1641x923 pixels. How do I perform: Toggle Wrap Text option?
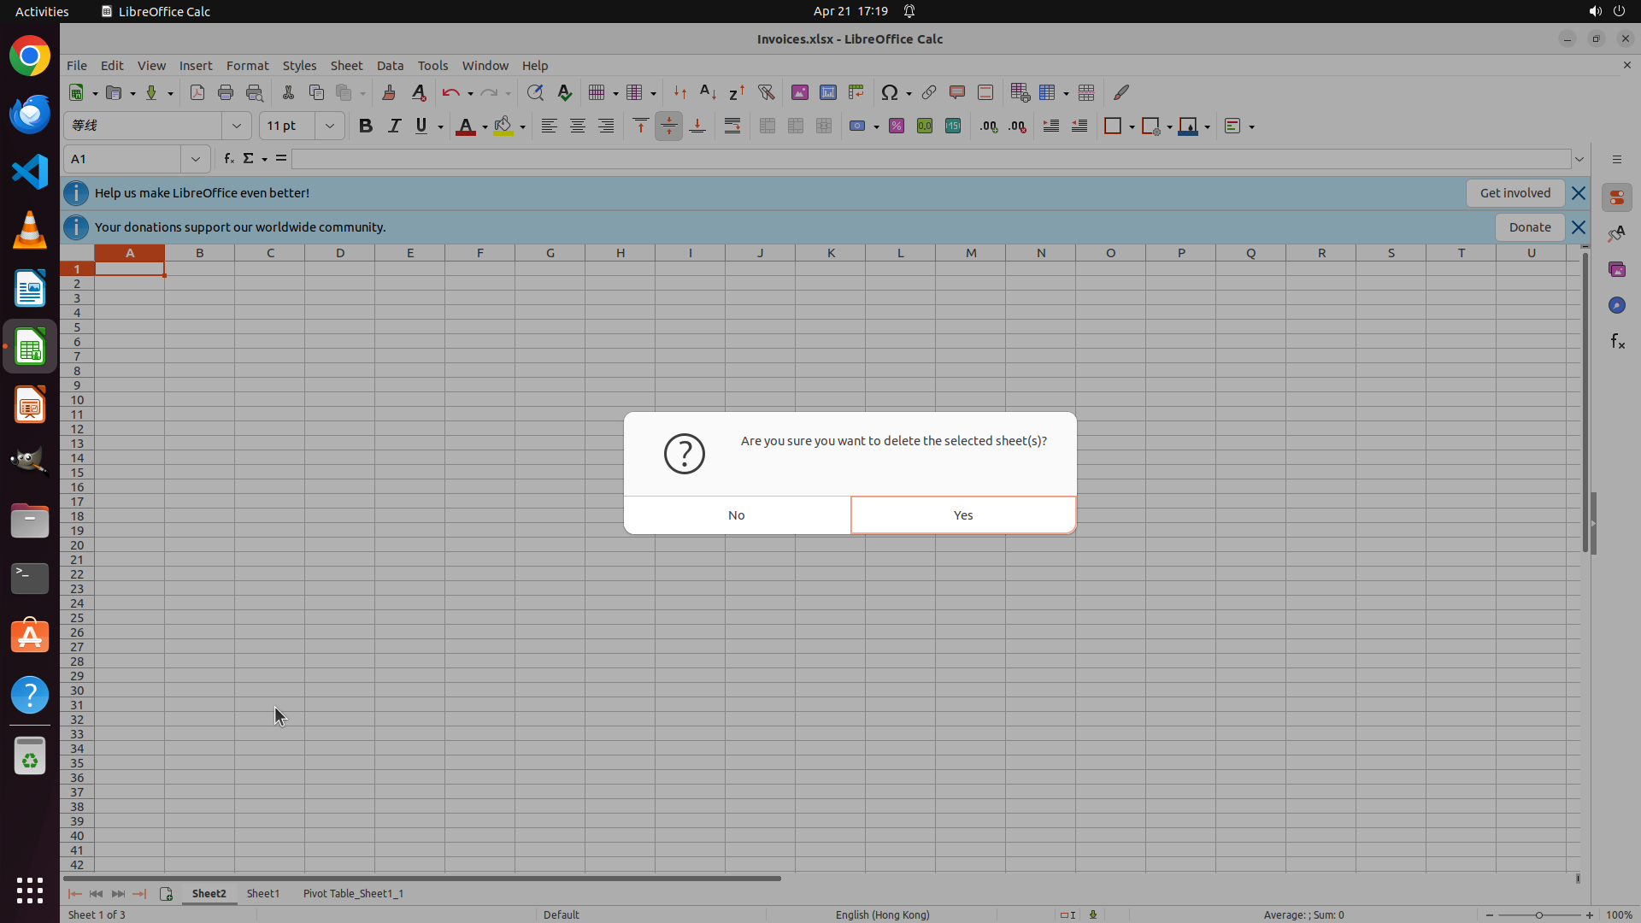[x=732, y=126]
